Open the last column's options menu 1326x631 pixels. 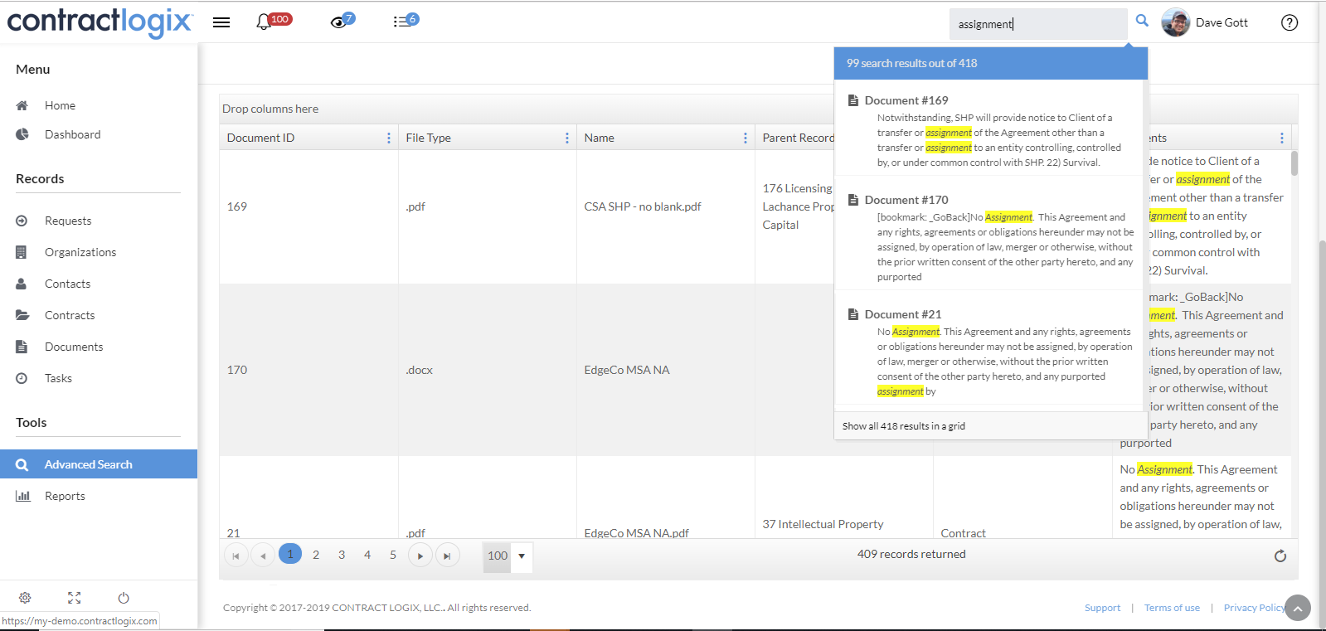(1282, 138)
